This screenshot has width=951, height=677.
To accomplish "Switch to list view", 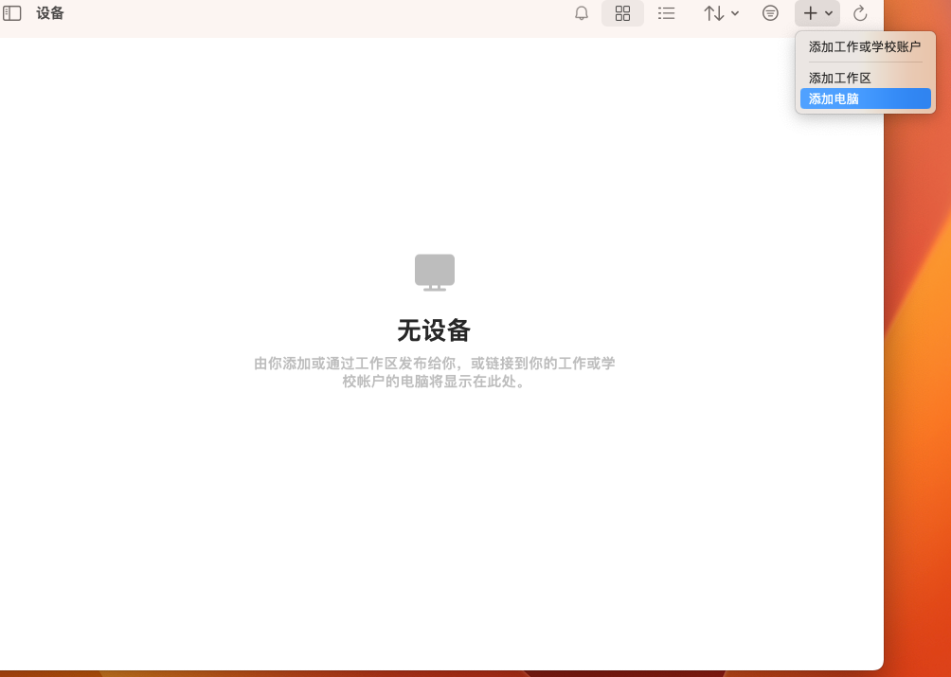I will (667, 13).
